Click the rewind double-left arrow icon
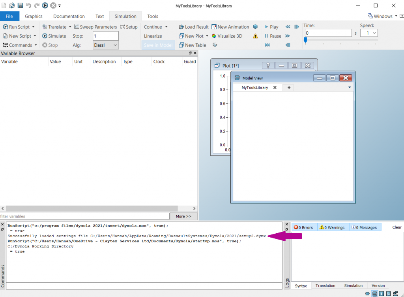The image size is (404, 297). pos(288,27)
